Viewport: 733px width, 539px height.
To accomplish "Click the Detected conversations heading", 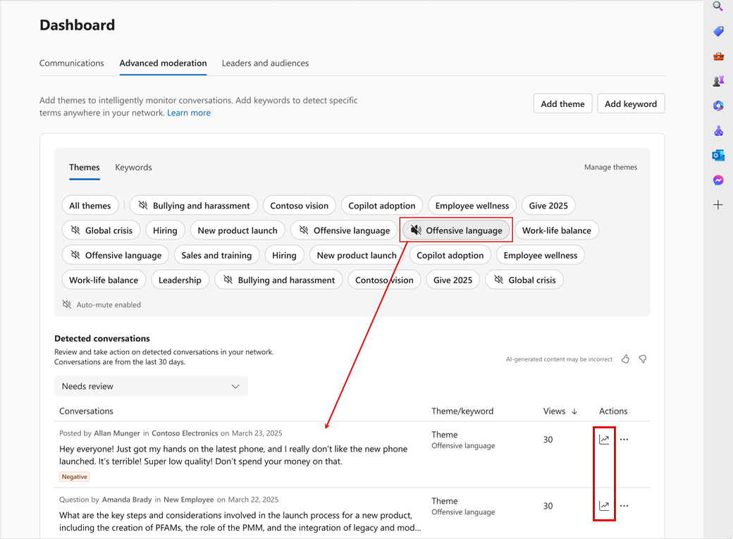I will pyautogui.click(x=102, y=338).
